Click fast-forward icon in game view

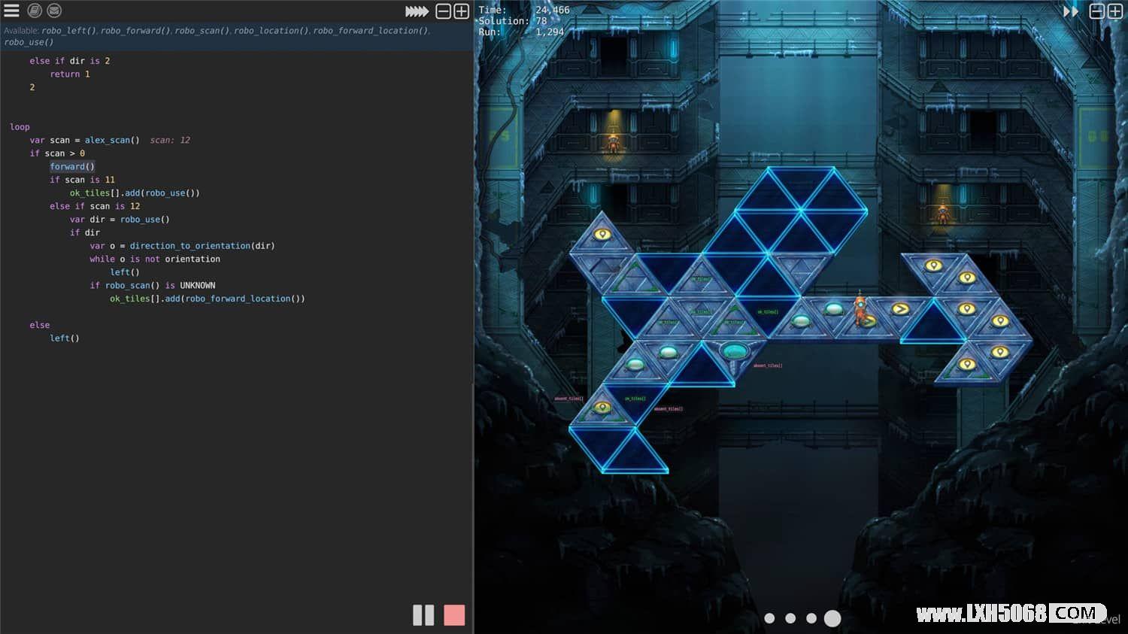pyautogui.click(x=1071, y=11)
